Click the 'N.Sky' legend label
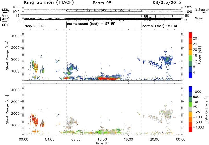Image resolution: width=209 pixels, height=145 pixels. coord(5,10)
